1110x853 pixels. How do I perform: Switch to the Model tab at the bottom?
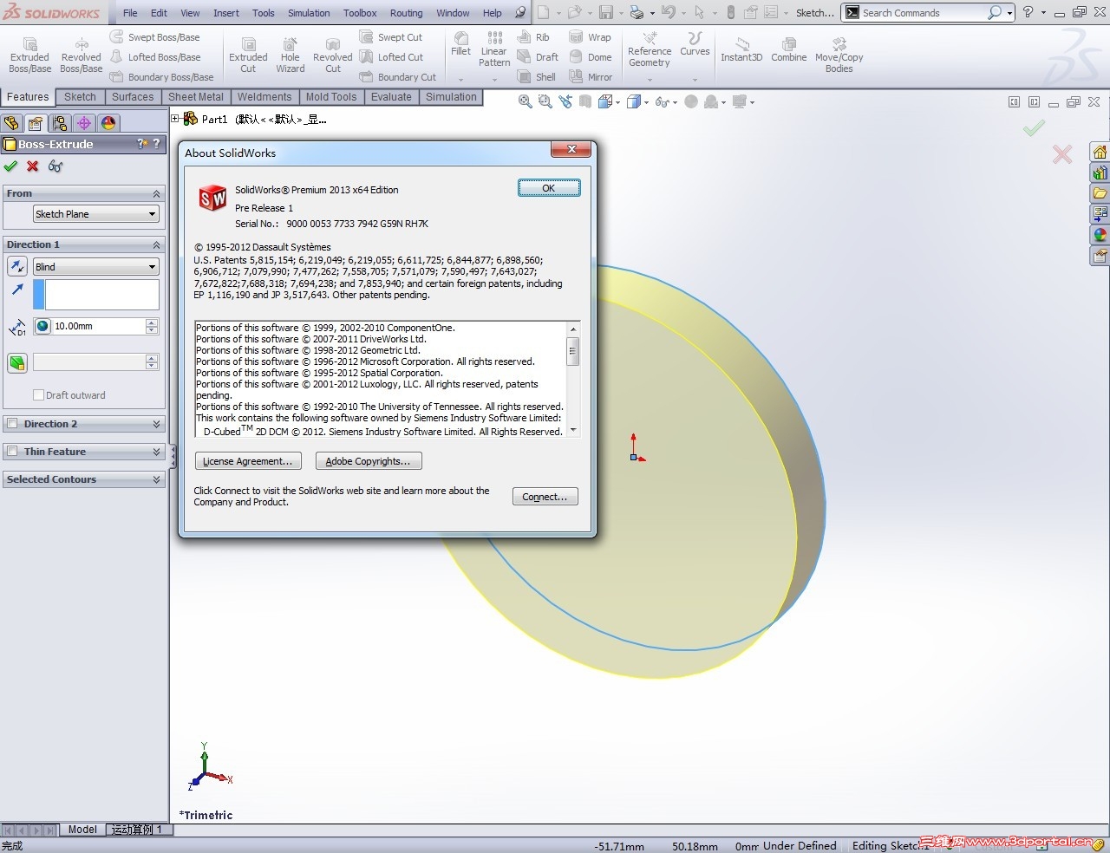click(82, 830)
